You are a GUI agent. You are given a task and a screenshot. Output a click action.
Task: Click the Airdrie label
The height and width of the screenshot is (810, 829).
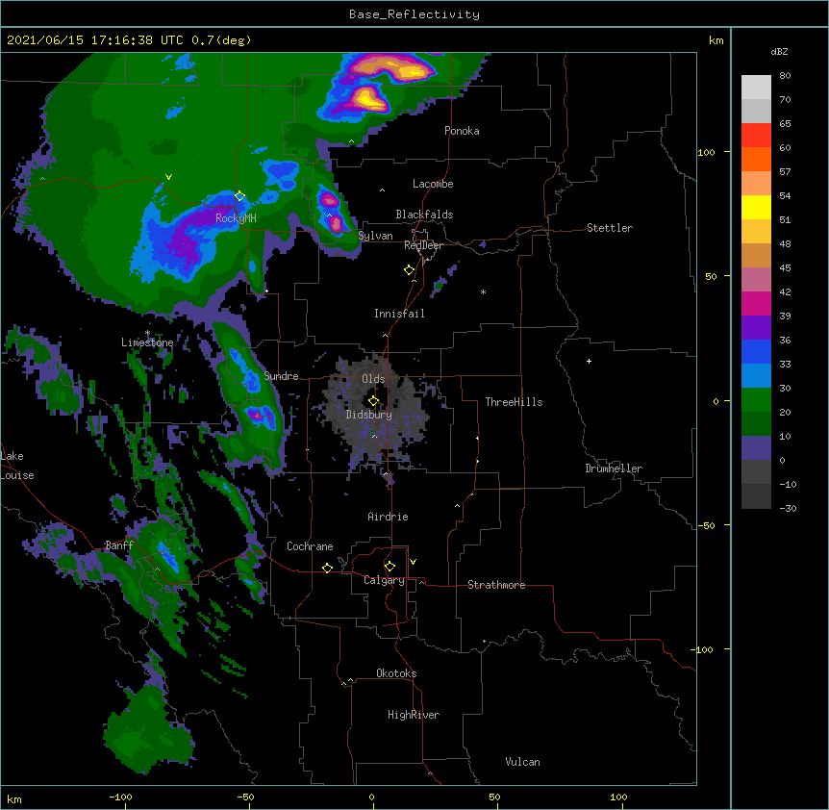388,517
